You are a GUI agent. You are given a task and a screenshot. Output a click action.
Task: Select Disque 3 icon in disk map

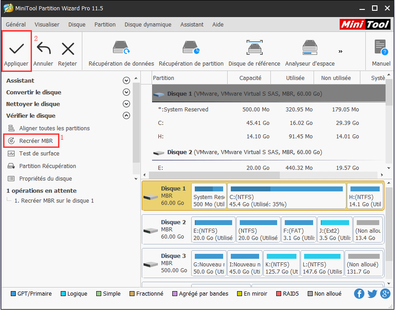click(x=151, y=264)
